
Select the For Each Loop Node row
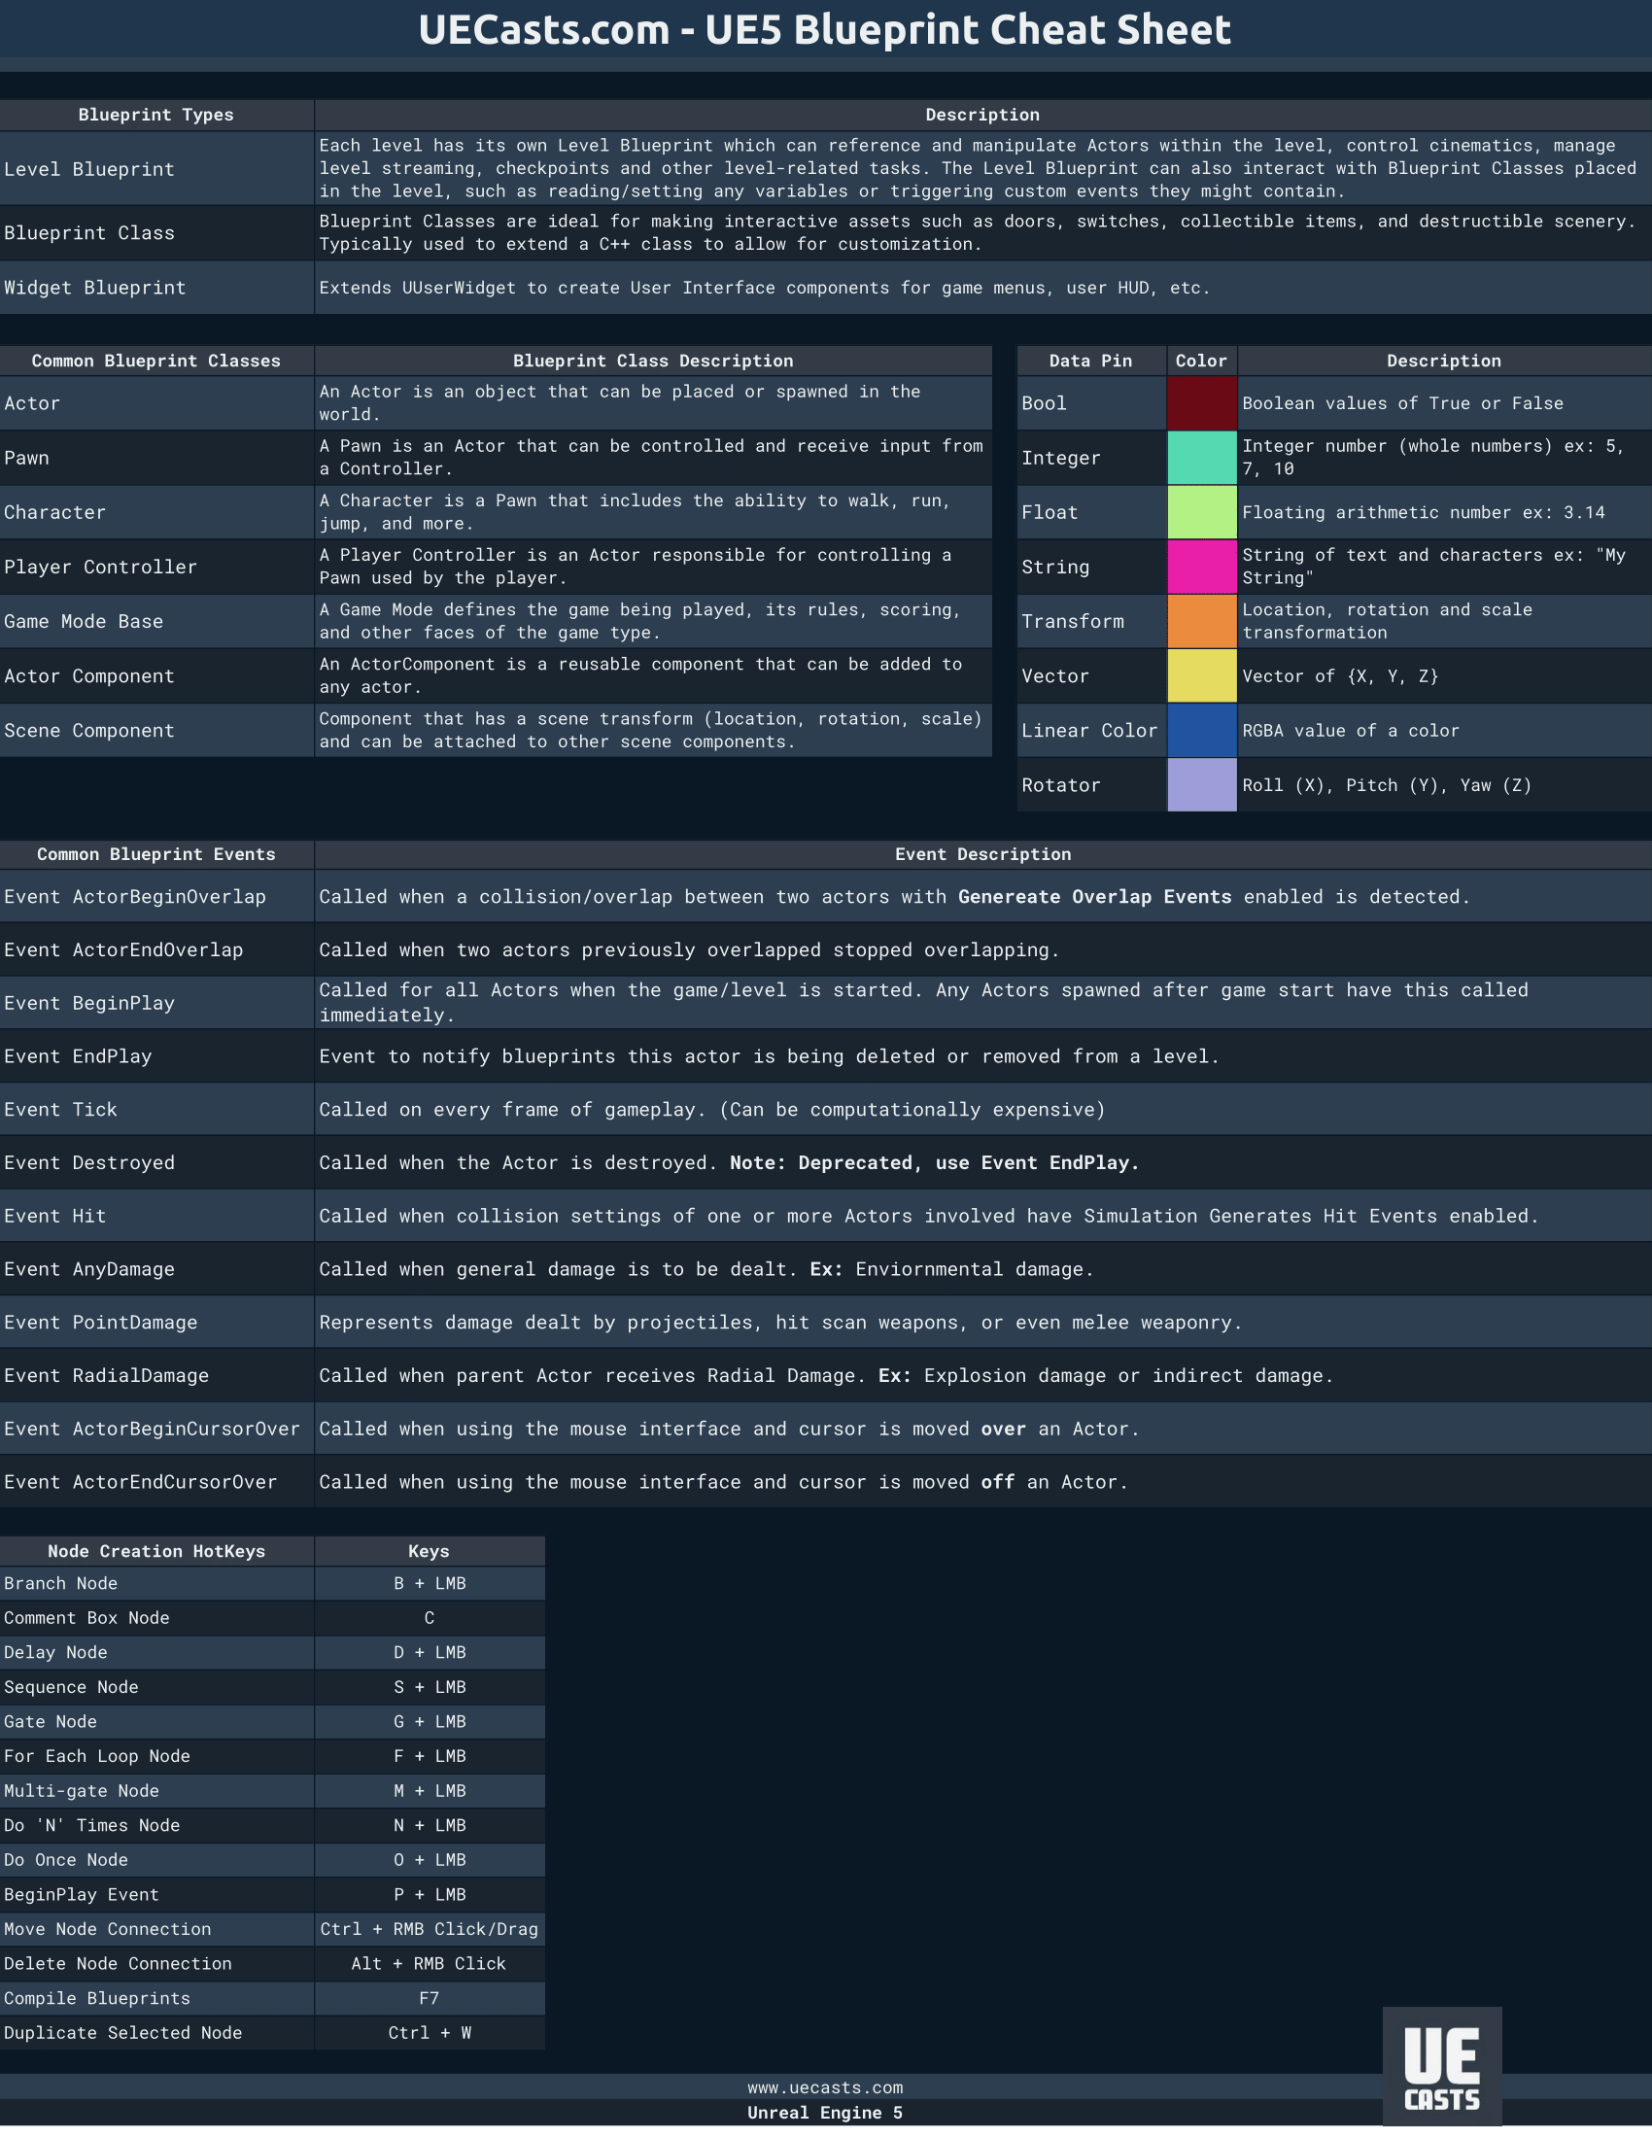(x=272, y=1756)
